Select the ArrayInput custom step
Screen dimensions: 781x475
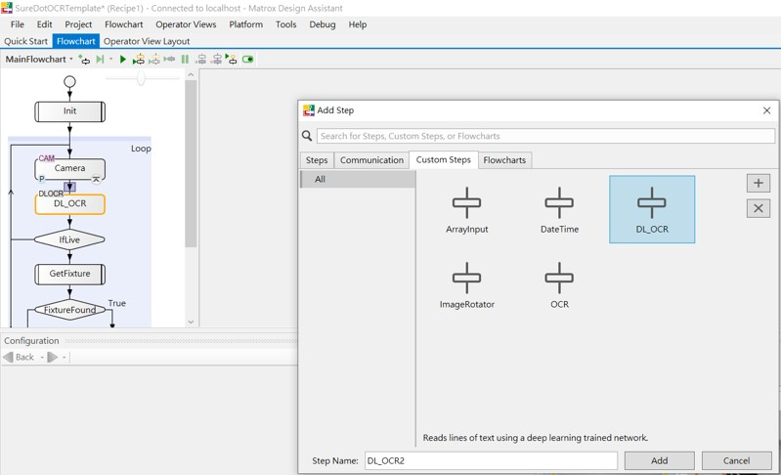point(466,210)
